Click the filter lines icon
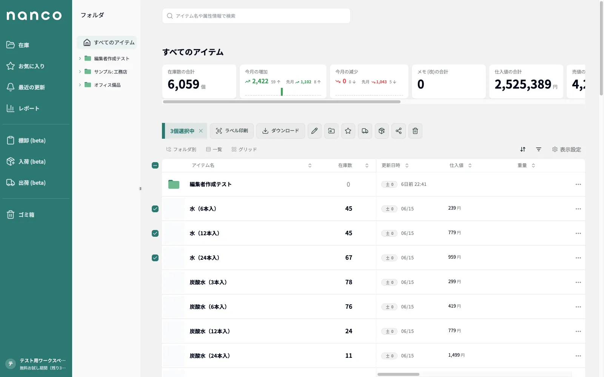This screenshot has width=604, height=377. 539,149
